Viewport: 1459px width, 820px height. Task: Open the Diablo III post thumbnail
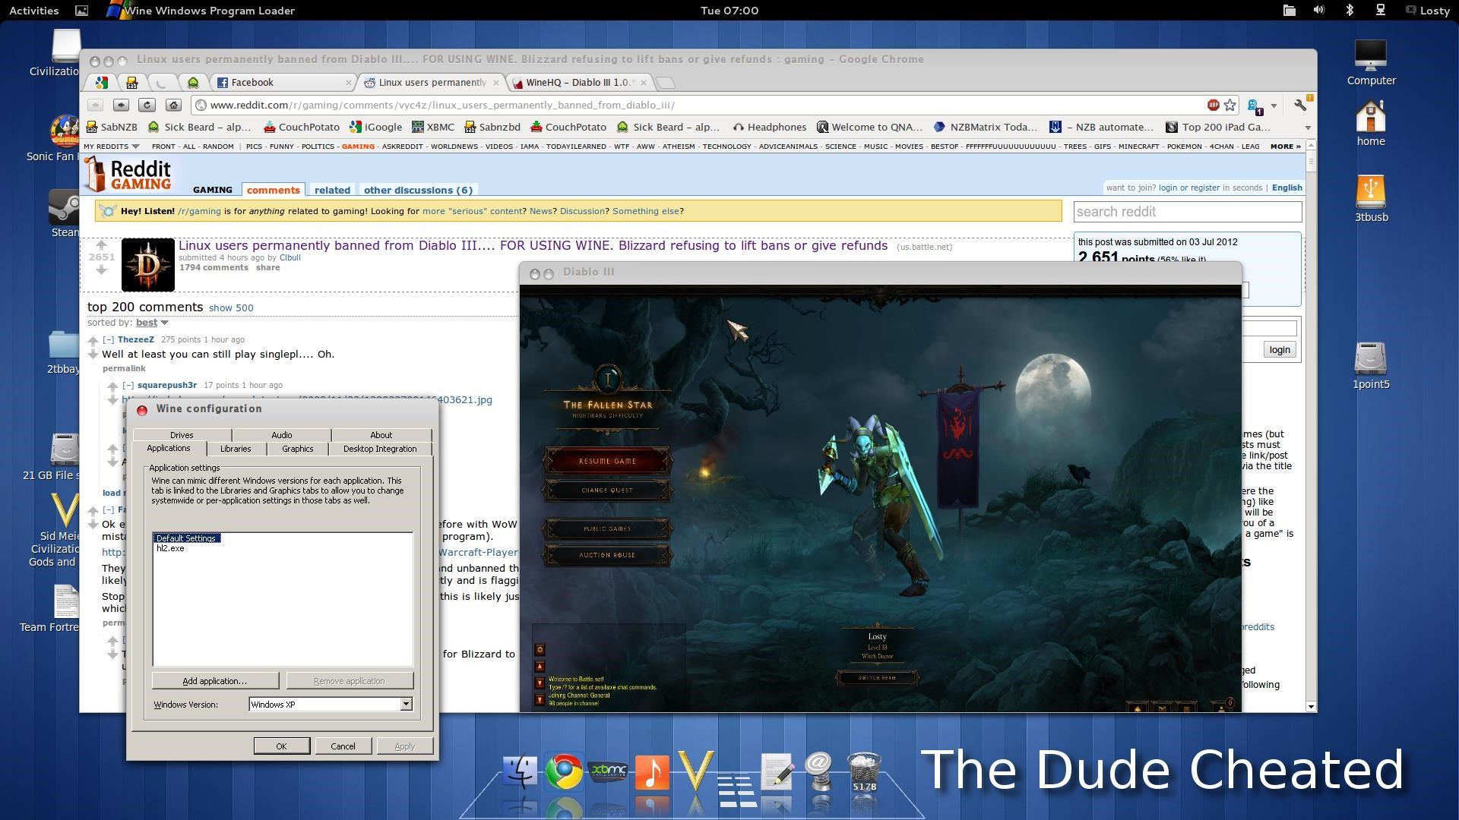pyautogui.click(x=147, y=265)
